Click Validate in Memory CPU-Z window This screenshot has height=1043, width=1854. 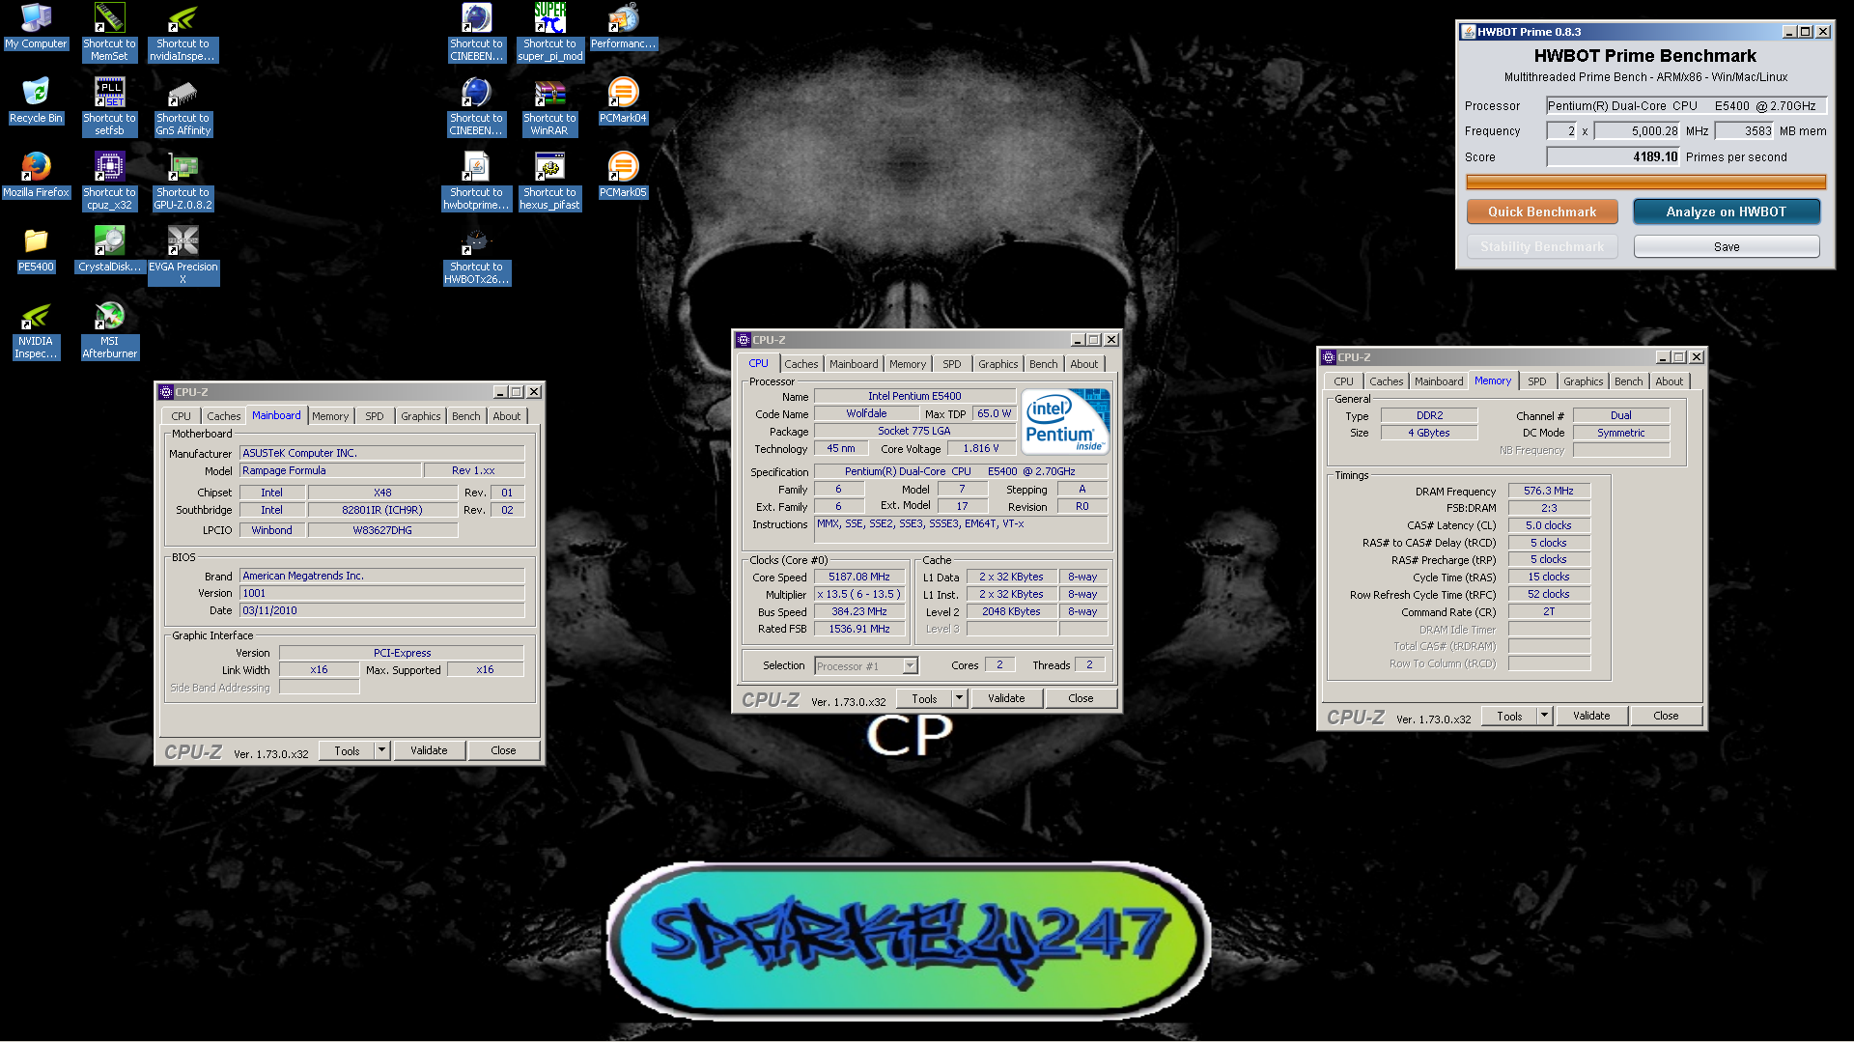[1591, 716]
